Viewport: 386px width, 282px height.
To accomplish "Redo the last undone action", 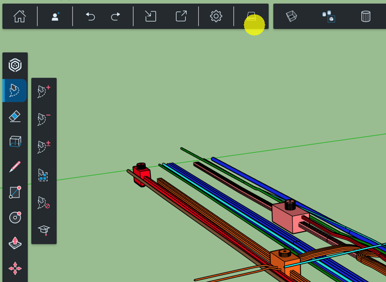I will [115, 17].
